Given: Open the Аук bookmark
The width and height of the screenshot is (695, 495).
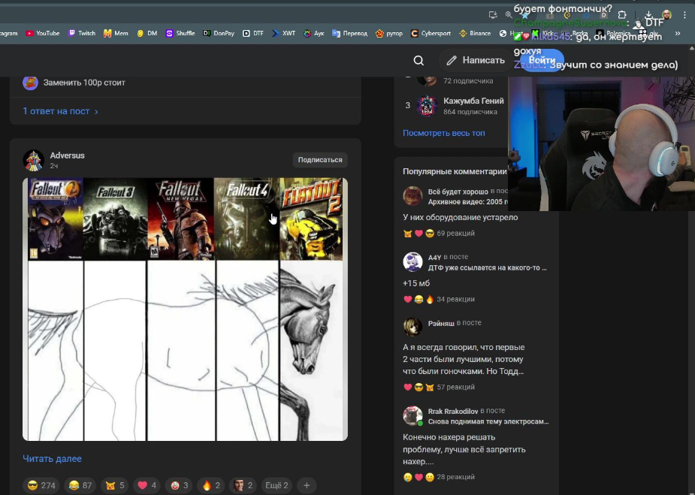Looking at the screenshot, I should (x=314, y=33).
